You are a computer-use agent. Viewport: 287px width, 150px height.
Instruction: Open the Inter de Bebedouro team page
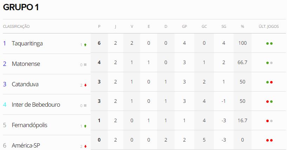coord(36,105)
